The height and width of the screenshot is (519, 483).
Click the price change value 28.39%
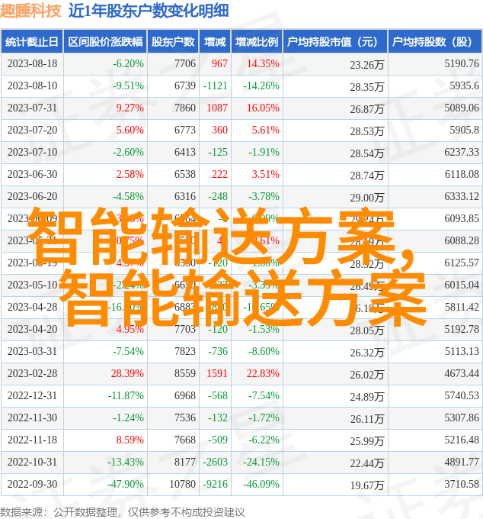pyautogui.click(x=127, y=374)
